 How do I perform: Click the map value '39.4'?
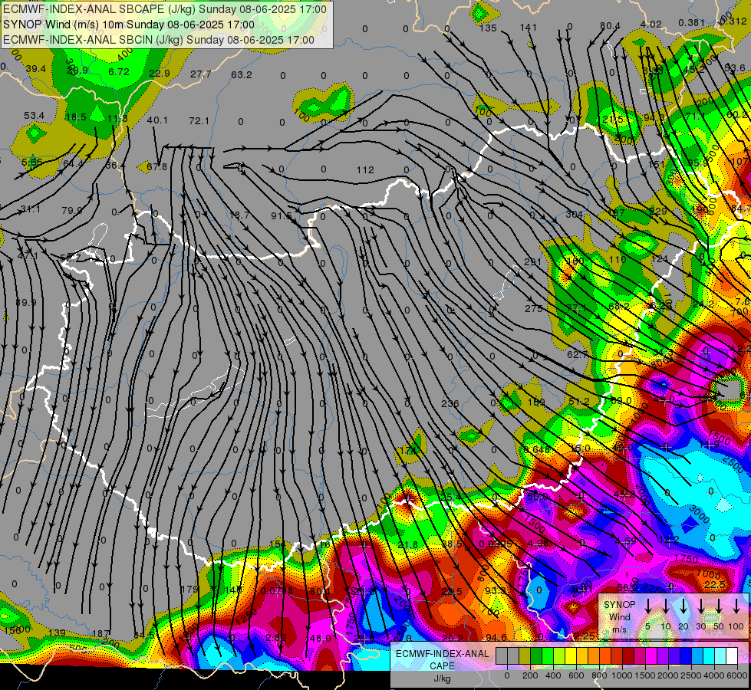pyautogui.click(x=36, y=69)
